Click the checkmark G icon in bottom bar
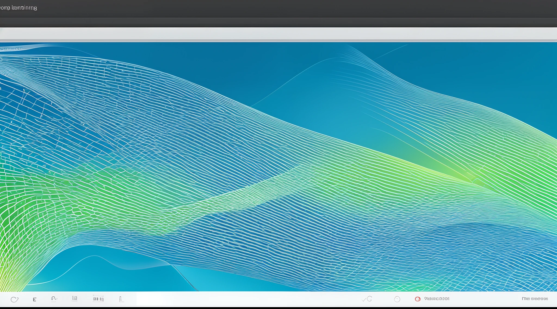 (x=367, y=299)
